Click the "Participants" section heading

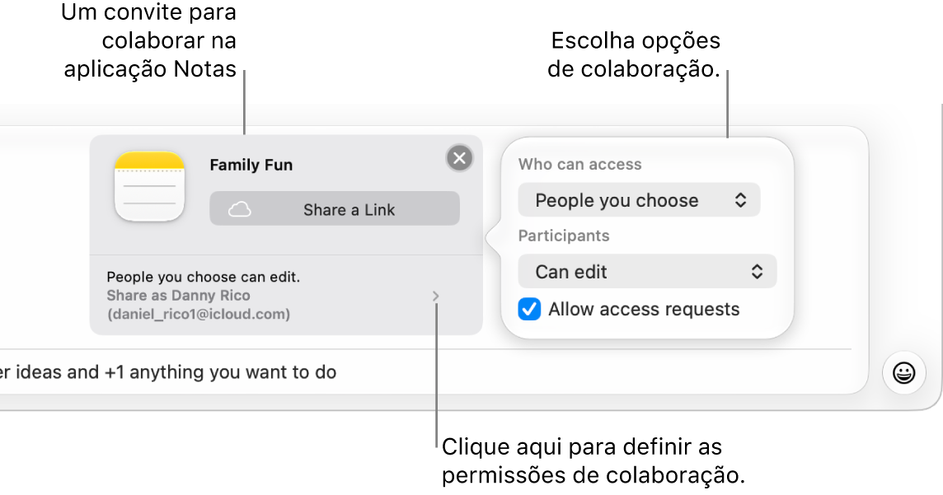[564, 236]
